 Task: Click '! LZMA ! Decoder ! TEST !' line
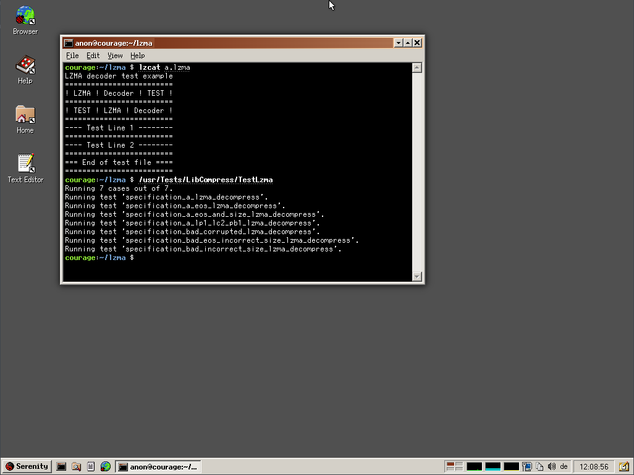click(x=119, y=93)
